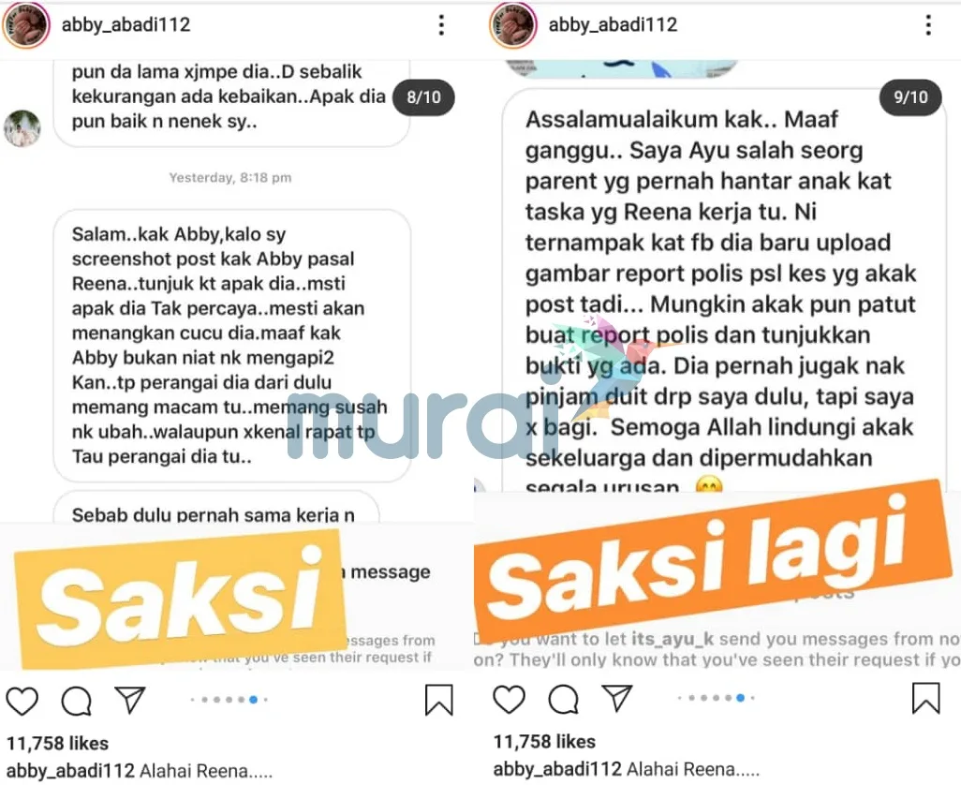961x785 pixels.
Task: View 11,758 likes on the right post
Action: pyautogui.click(x=545, y=742)
